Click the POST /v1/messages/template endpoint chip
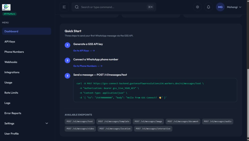Screen dimensions: 249x141 tap(114, 122)
